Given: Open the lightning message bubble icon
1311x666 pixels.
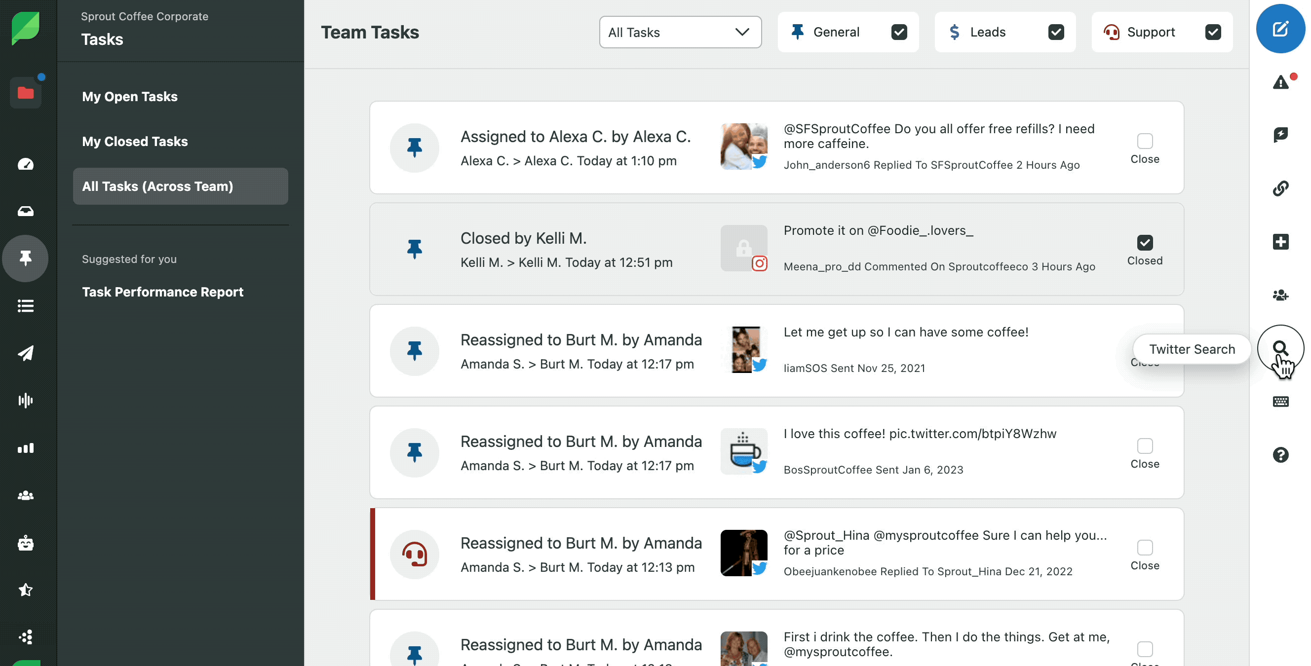Looking at the screenshot, I should 1280,135.
